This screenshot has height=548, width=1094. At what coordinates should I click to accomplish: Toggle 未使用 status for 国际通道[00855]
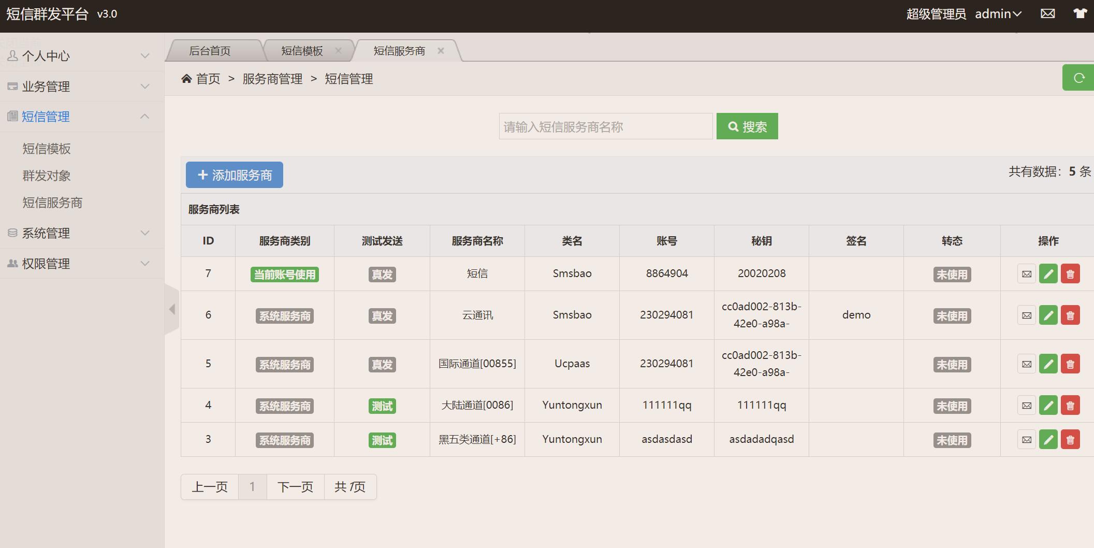(x=952, y=365)
